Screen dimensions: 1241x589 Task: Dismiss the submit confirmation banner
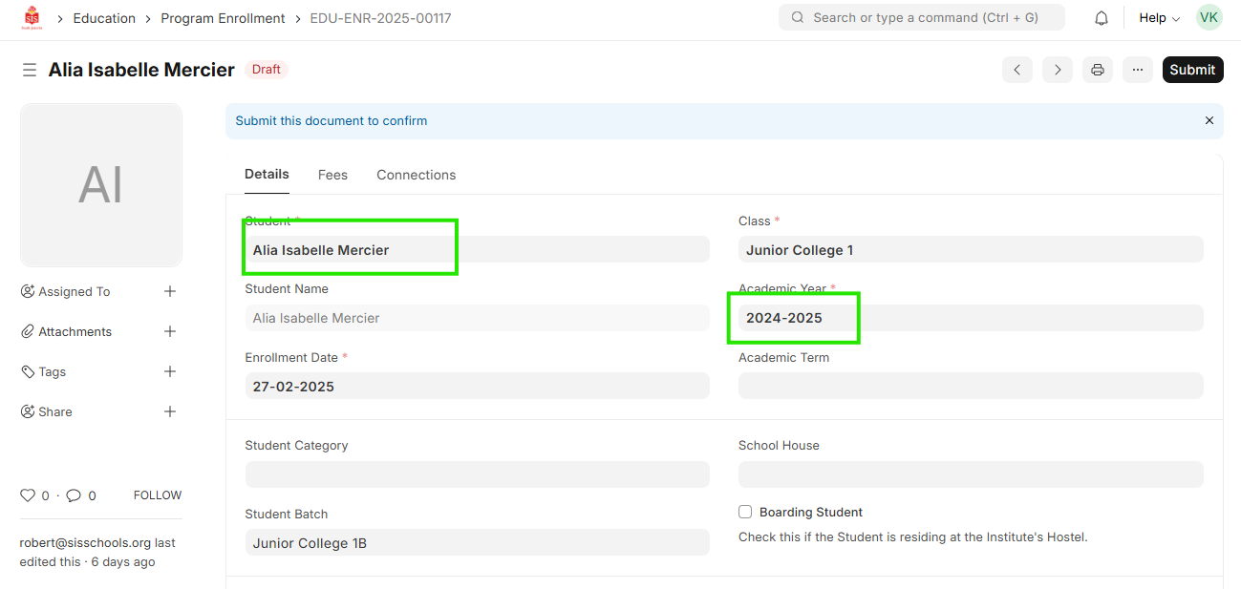(x=1209, y=121)
